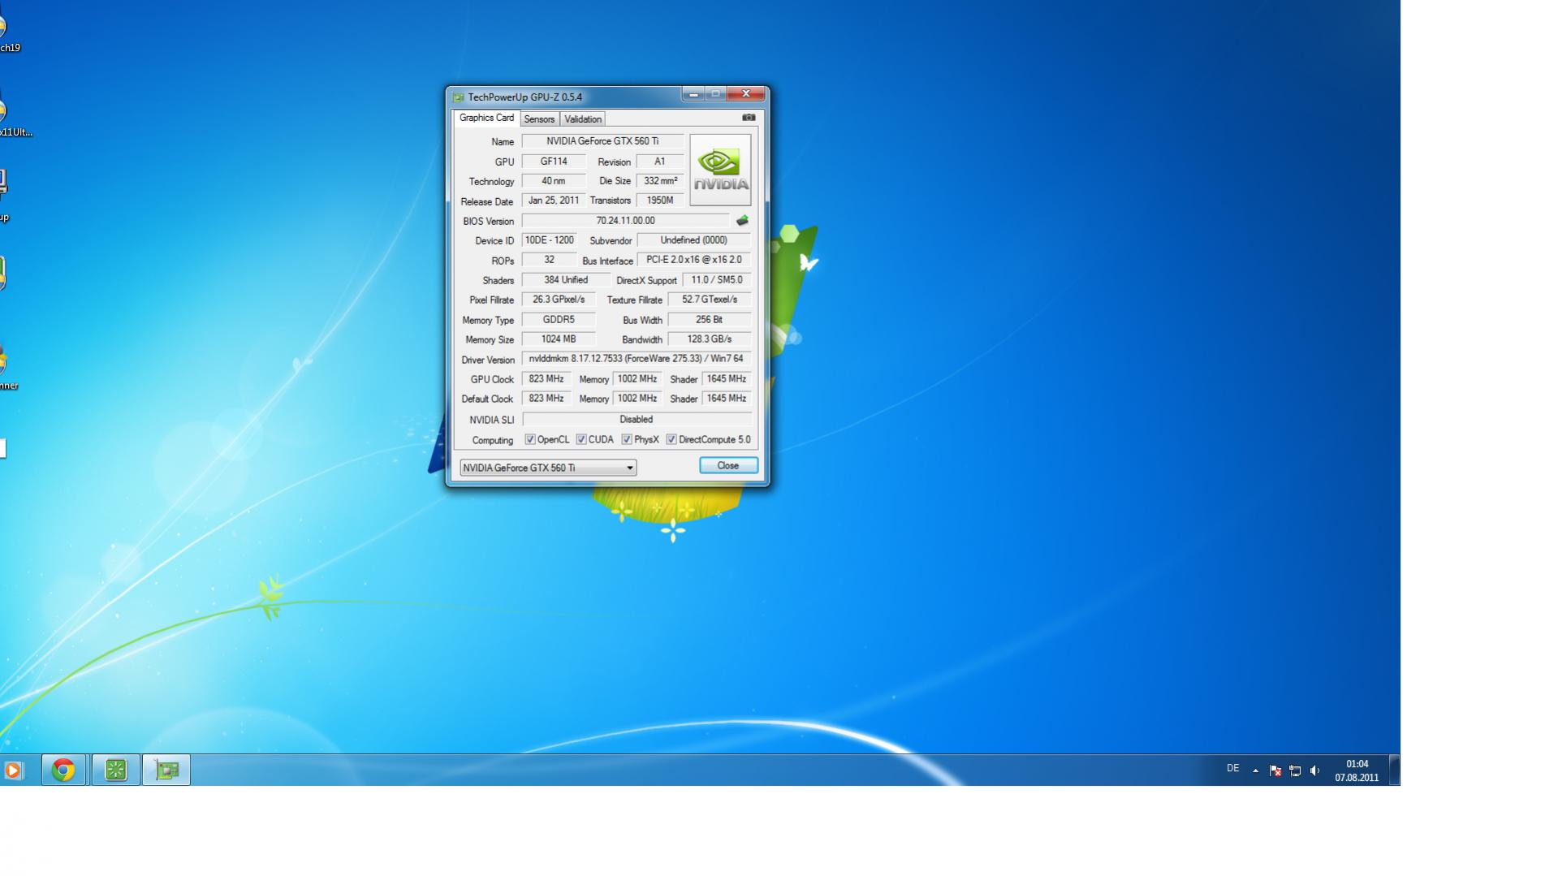Toggle the PhysX checkbox
The image size is (1558, 876).
tap(627, 439)
